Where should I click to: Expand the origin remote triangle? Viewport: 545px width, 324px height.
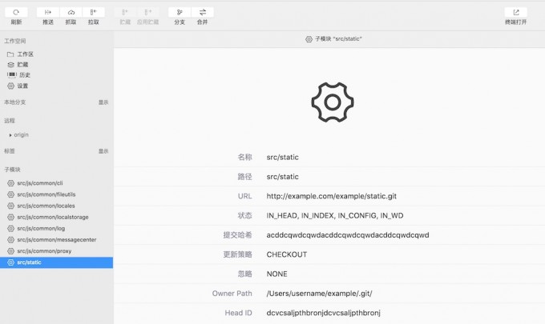click(x=10, y=135)
